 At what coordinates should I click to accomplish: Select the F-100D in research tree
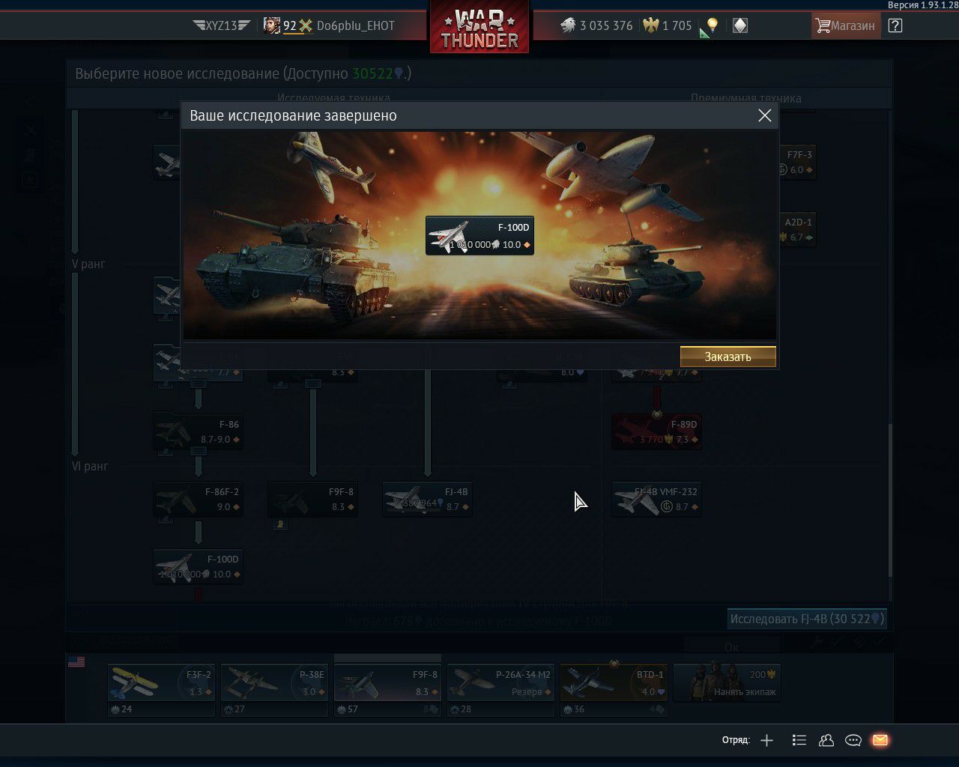[198, 567]
